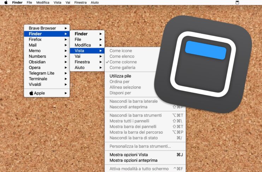262x172 pixels.
Task: Open Vai in the top menu bar
Action: 68,2
